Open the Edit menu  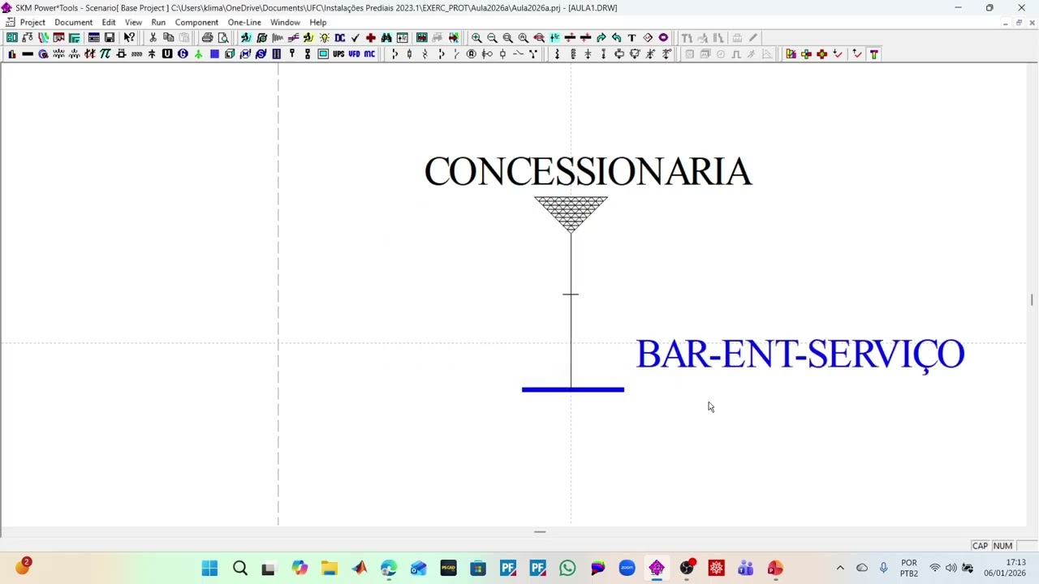(109, 22)
